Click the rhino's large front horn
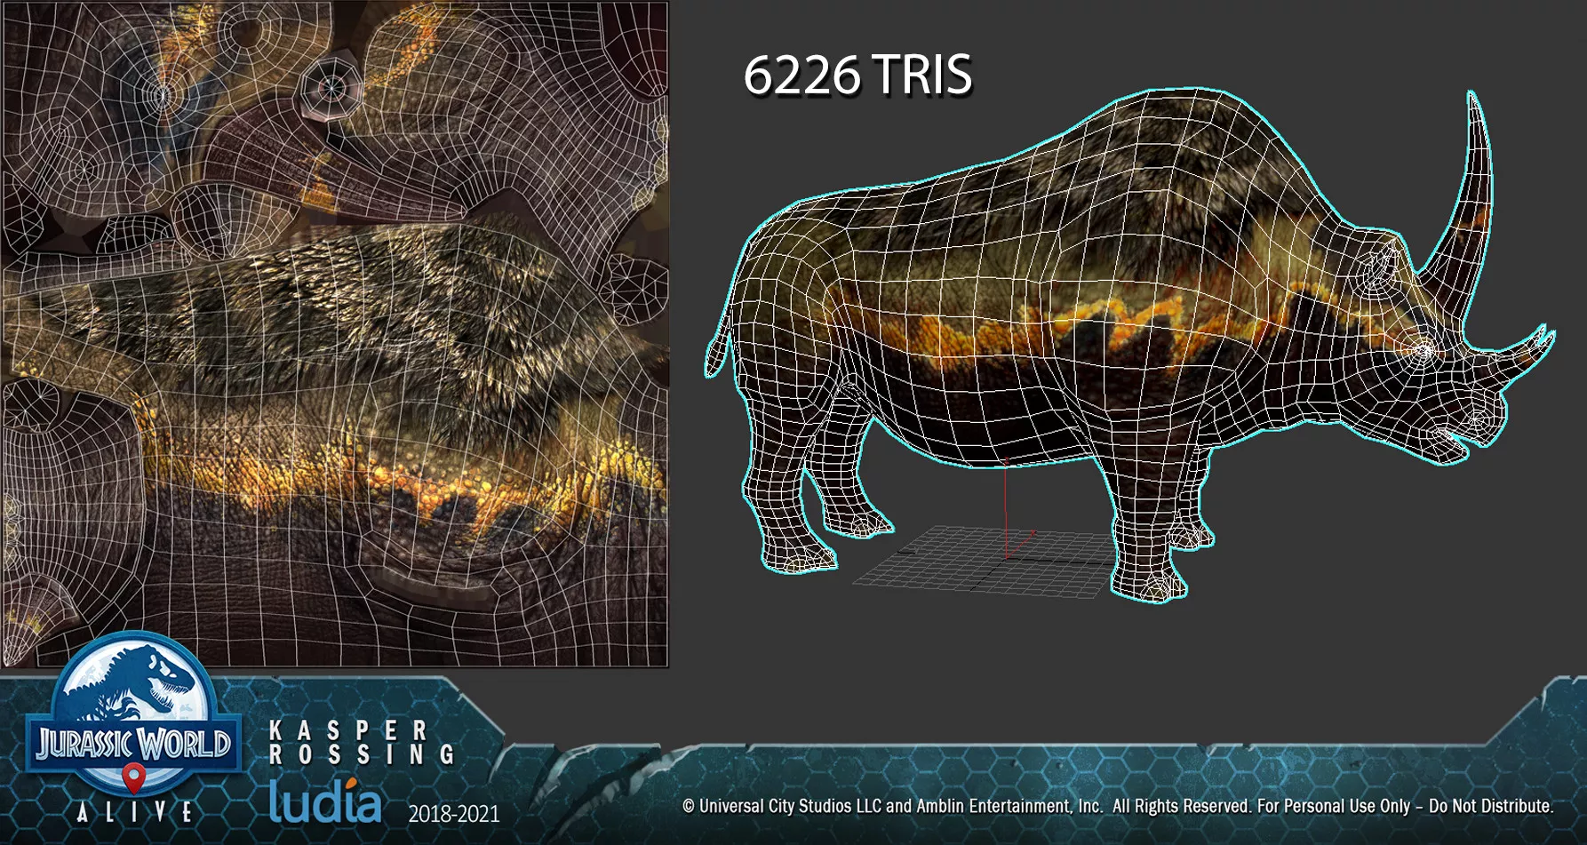This screenshot has width=1587, height=845. click(x=1466, y=195)
